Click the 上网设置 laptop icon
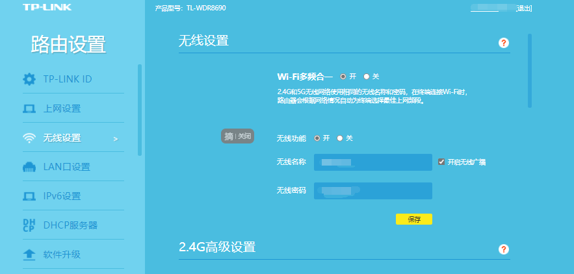The width and height of the screenshot is (574, 274). tap(29, 108)
